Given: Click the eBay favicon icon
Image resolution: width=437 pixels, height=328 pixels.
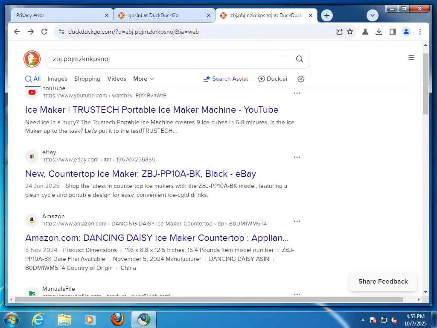Looking at the screenshot, I should (32, 156).
